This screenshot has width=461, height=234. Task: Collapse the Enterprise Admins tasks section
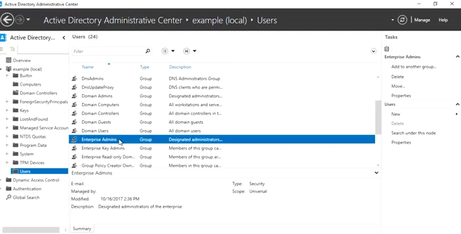tap(458, 57)
